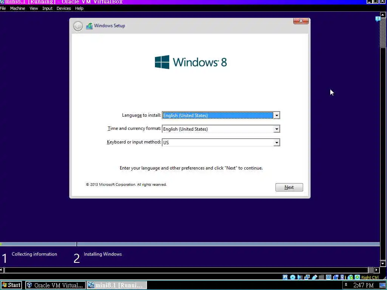Click the optical disk status icon
387x290 pixels.
tap(293, 277)
